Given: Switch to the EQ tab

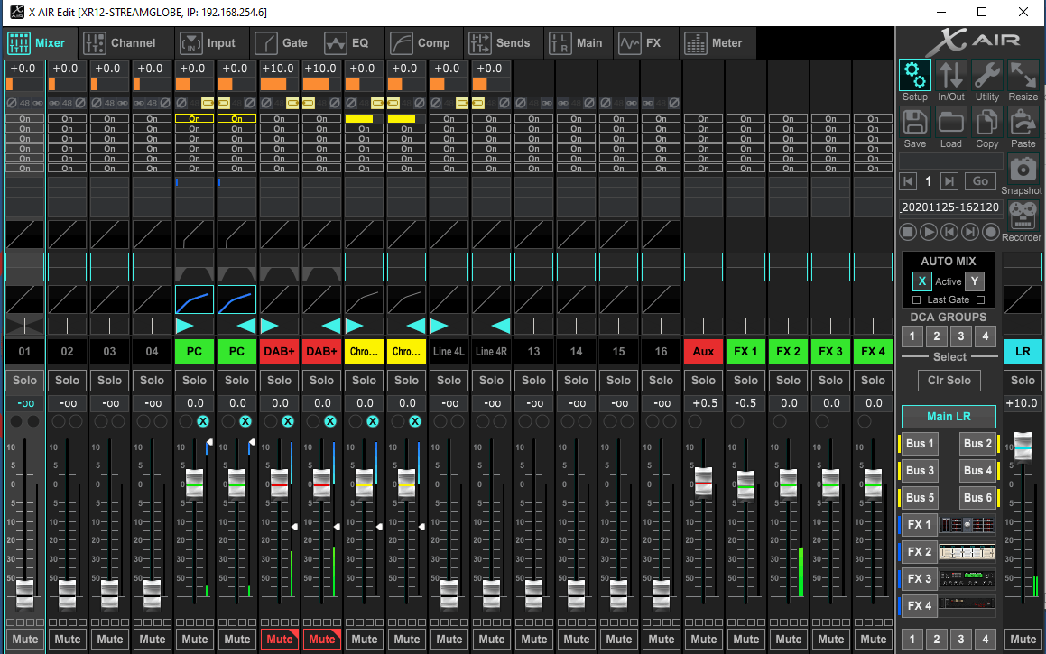Looking at the screenshot, I should 347,42.
